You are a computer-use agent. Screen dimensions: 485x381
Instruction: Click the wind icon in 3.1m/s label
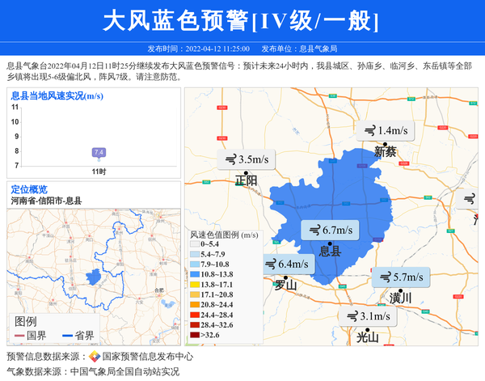point(352,316)
